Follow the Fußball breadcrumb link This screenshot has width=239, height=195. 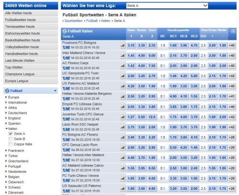click(x=92, y=21)
